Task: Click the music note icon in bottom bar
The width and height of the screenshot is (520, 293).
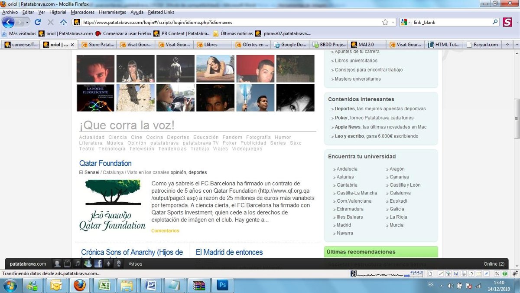Action: [x=78, y=263]
